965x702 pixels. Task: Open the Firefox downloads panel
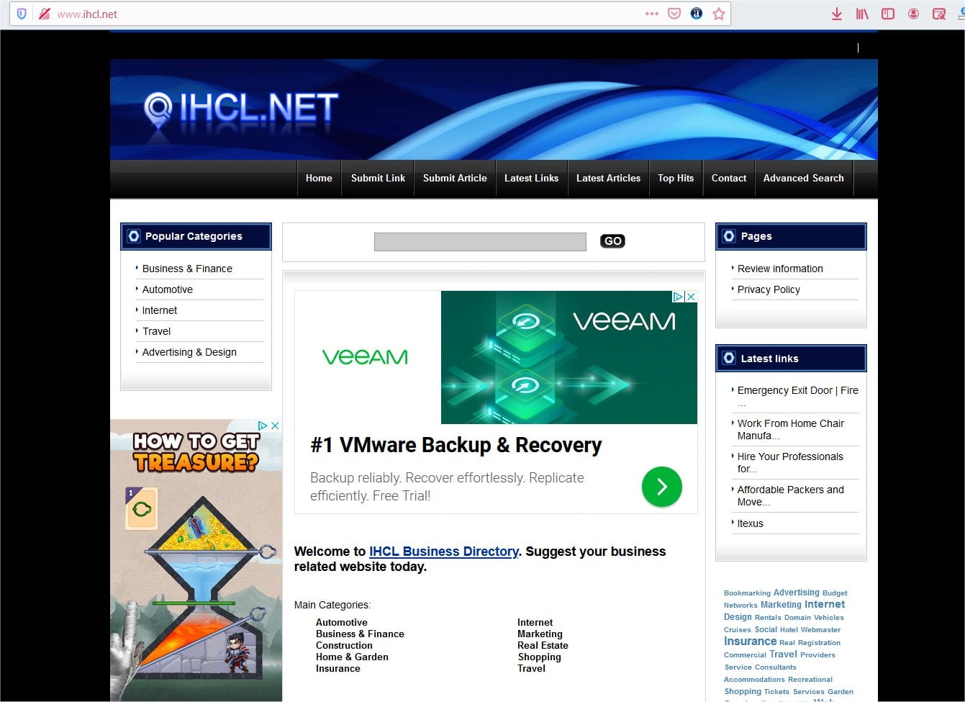(836, 14)
